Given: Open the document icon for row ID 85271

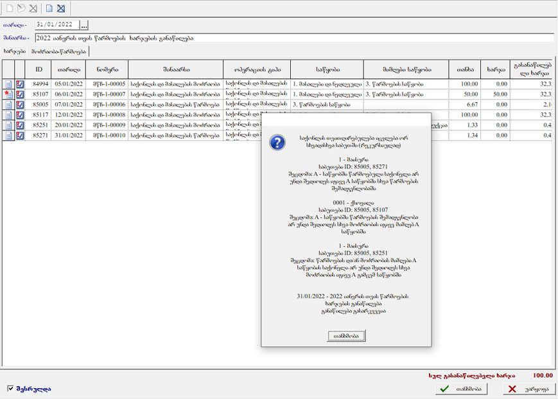Looking at the screenshot, I should [x=8, y=136].
